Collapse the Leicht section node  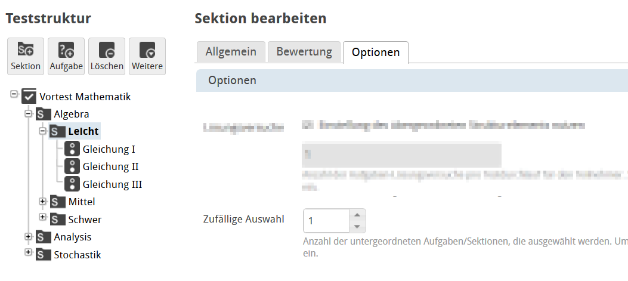[43, 131]
